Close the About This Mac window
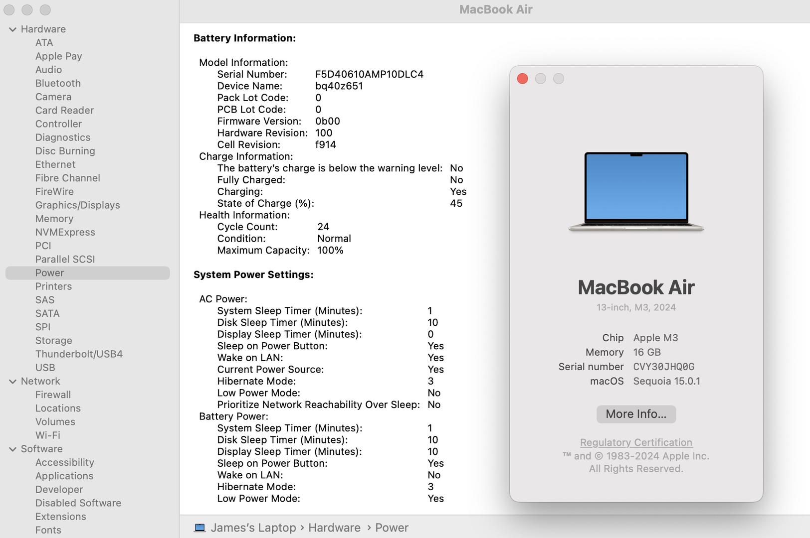This screenshot has width=810, height=538. pyautogui.click(x=522, y=79)
